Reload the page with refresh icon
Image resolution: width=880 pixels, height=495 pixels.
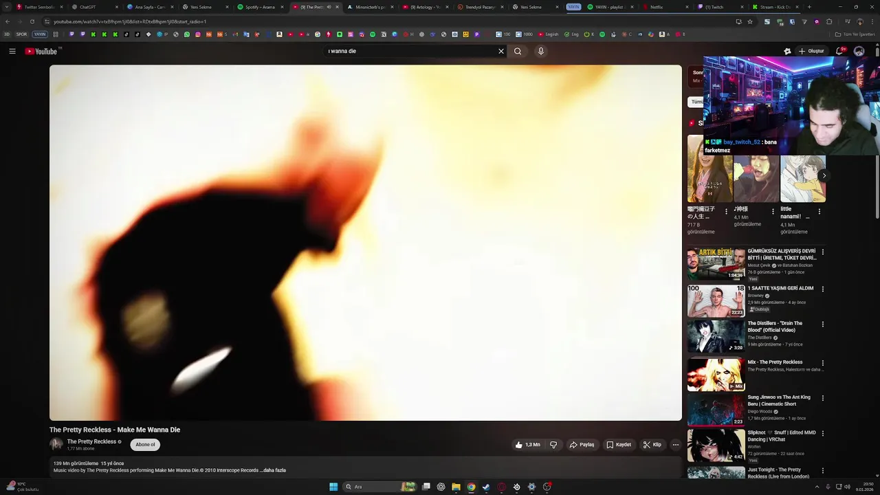(x=32, y=21)
